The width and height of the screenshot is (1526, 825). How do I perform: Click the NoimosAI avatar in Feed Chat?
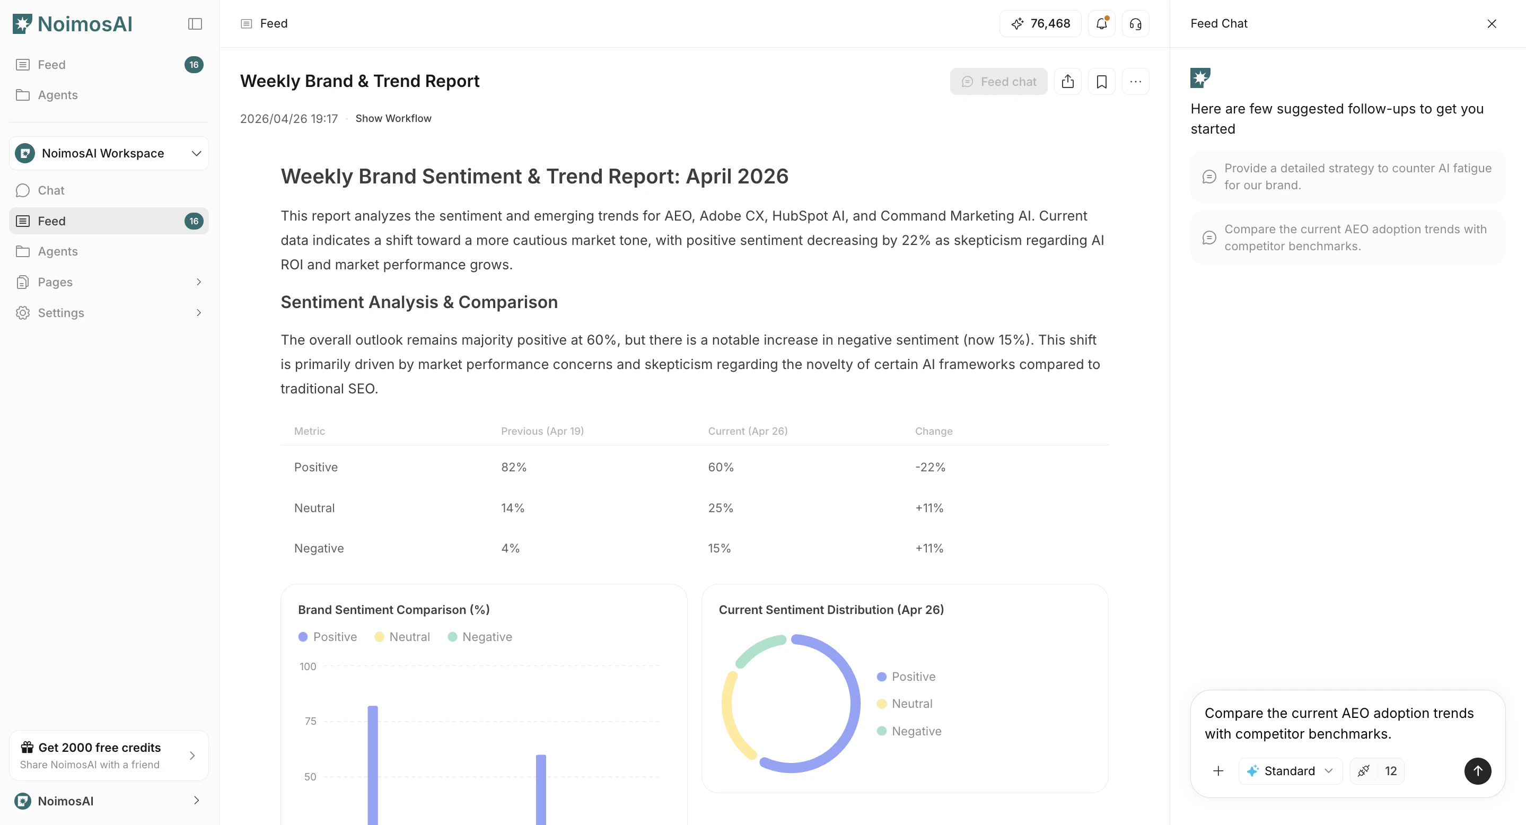point(1201,77)
